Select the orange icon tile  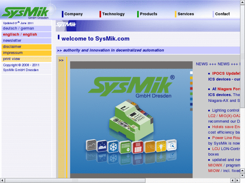point(150,146)
